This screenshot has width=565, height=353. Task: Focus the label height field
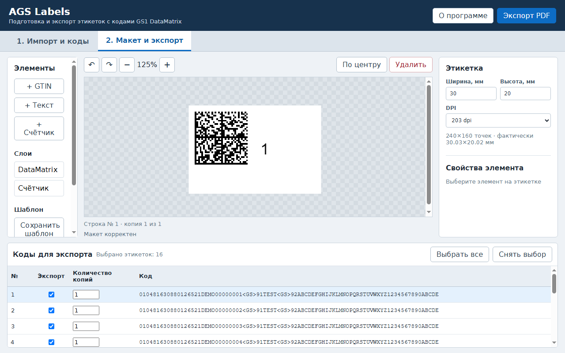point(525,94)
